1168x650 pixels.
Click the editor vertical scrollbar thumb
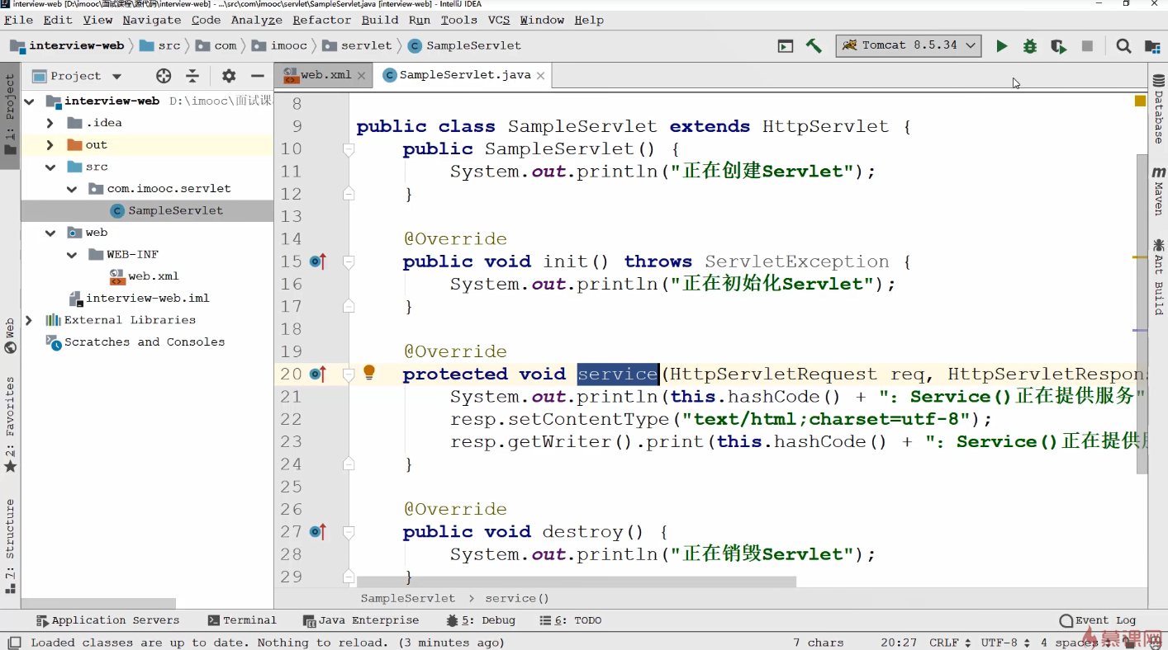coord(1142,313)
